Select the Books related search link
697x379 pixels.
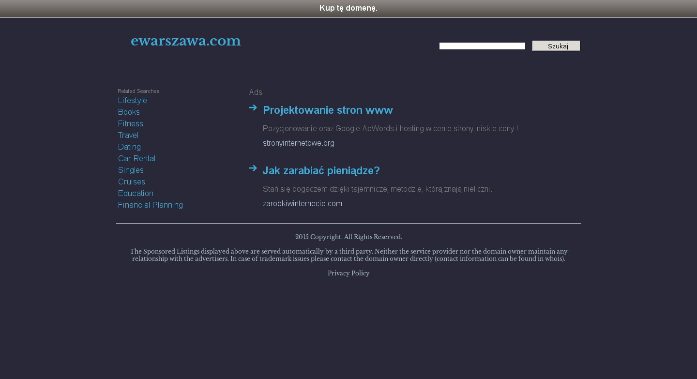(129, 112)
